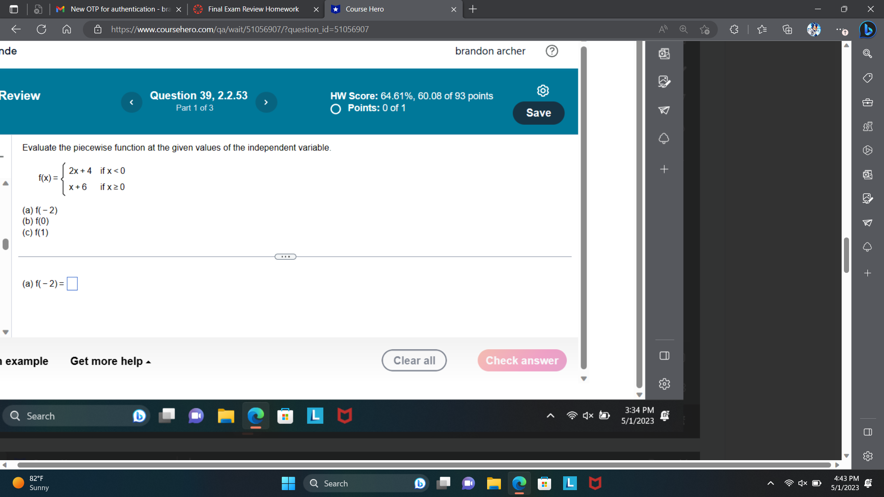Expand the question content using the ellipsis divider
The width and height of the screenshot is (884, 497).
pos(285,256)
